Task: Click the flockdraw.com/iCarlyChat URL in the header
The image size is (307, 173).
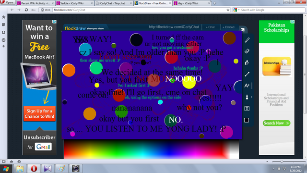Action: pos(174,27)
